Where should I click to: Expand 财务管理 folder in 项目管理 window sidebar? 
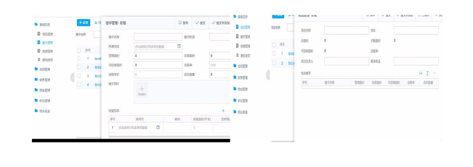240,78
